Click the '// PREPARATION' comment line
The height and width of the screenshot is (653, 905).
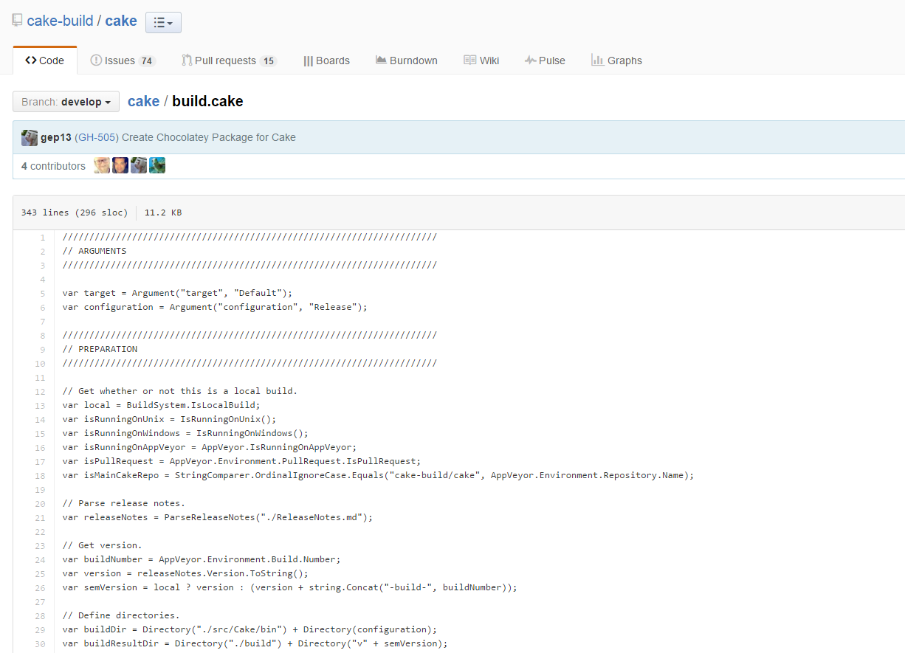(x=100, y=349)
